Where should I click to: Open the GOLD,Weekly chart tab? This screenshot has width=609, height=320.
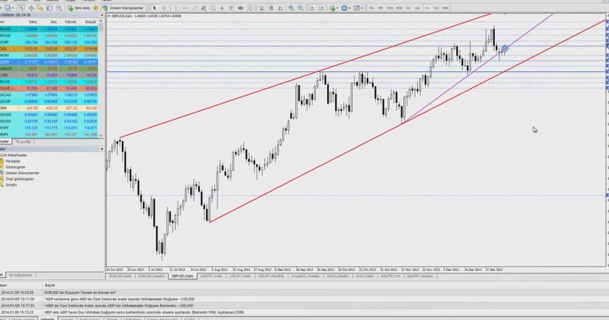coord(338,276)
